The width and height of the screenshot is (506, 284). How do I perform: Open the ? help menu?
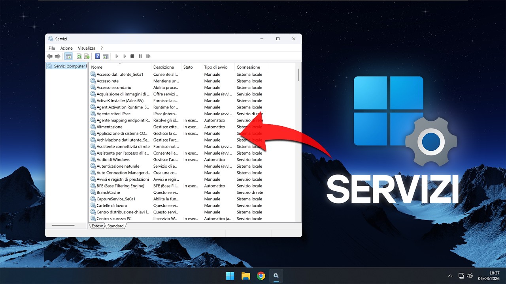point(102,48)
